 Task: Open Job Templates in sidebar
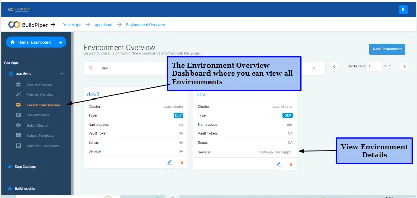[38, 115]
